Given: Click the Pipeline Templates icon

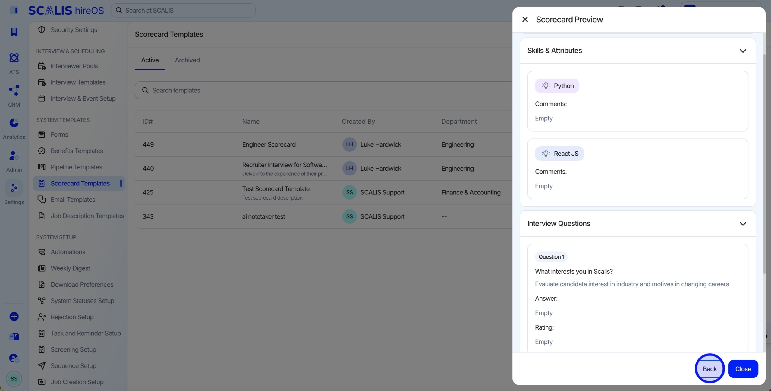Looking at the screenshot, I should [x=42, y=167].
